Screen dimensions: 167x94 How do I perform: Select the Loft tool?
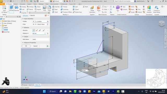(x=22, y=9)
